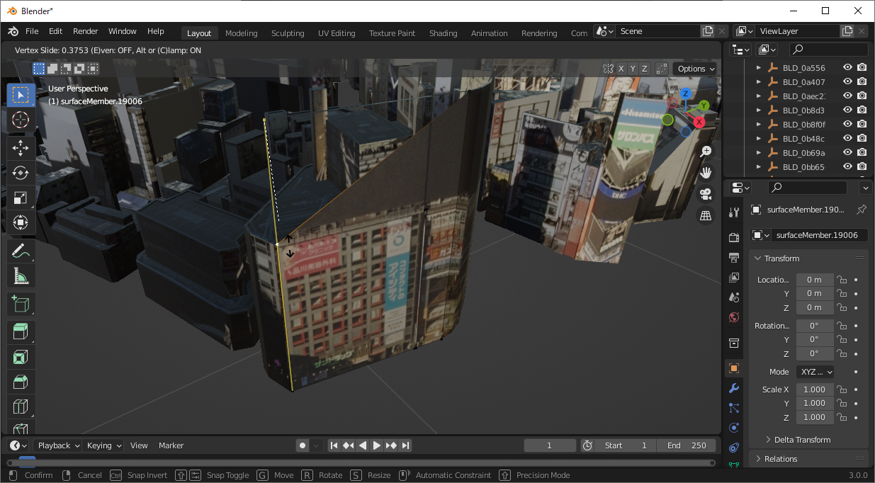Open the Modifiers wrench tab
This screenshot has height=483, width=875.
pyautogui.click(x=734, y=388)
